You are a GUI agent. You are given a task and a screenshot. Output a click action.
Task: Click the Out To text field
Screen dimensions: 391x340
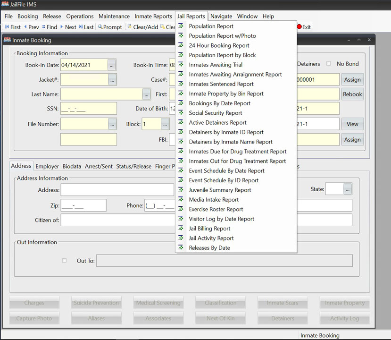click(225, 261)
